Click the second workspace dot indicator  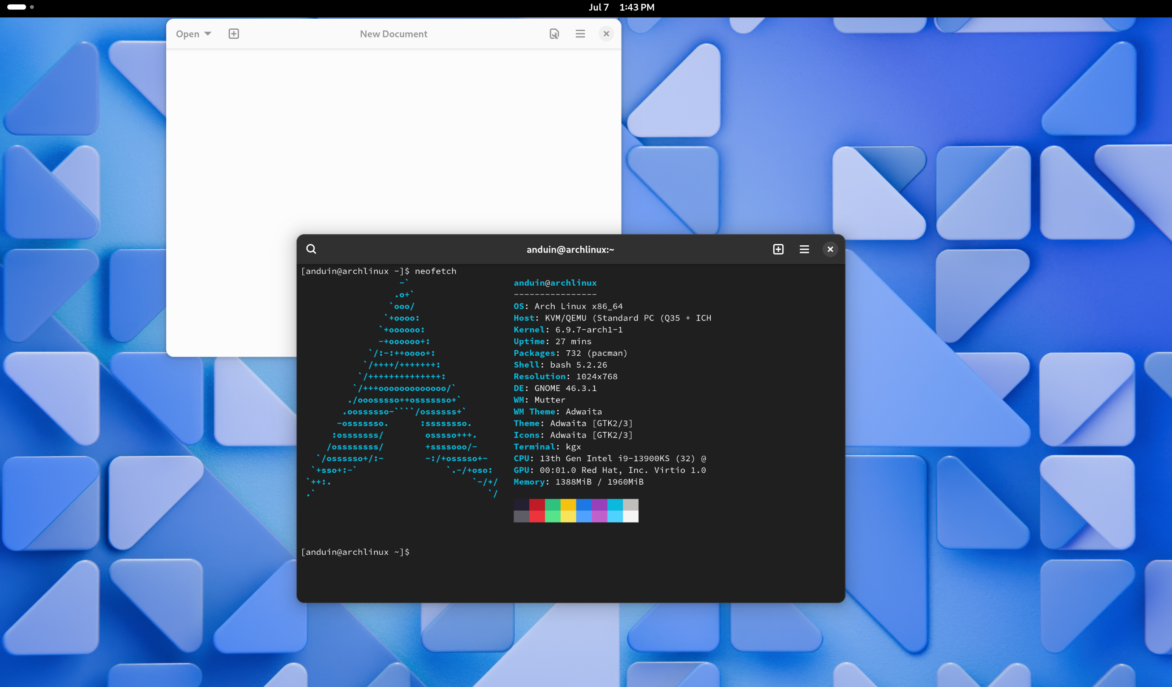31,7
